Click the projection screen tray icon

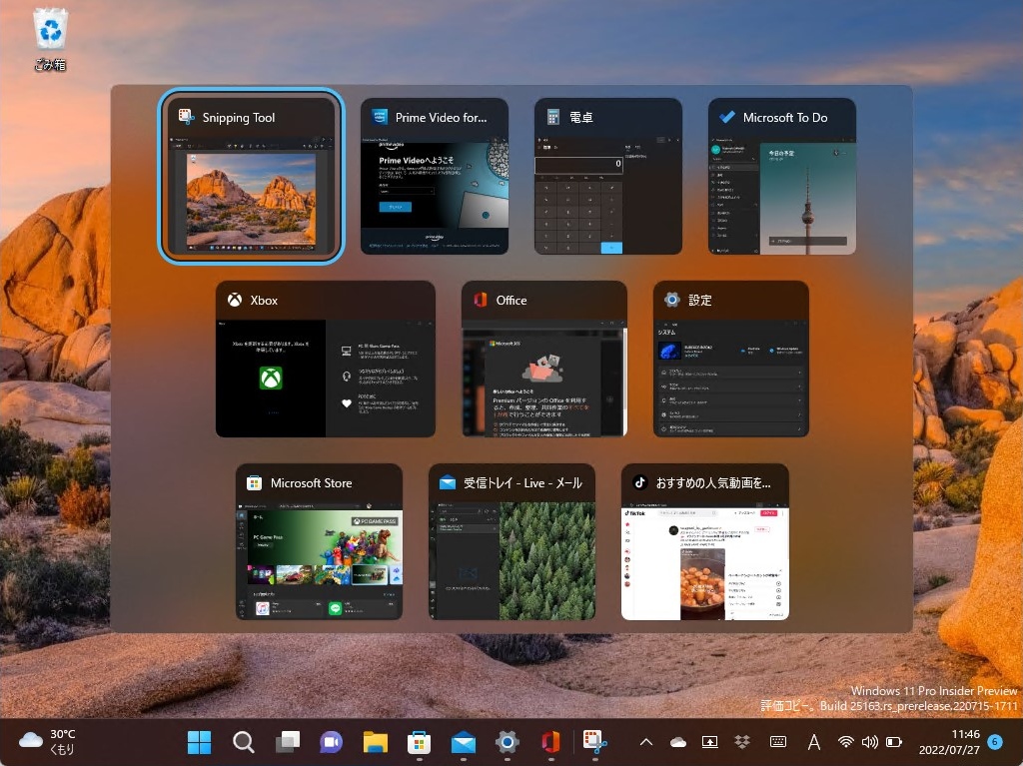[709, 742]
